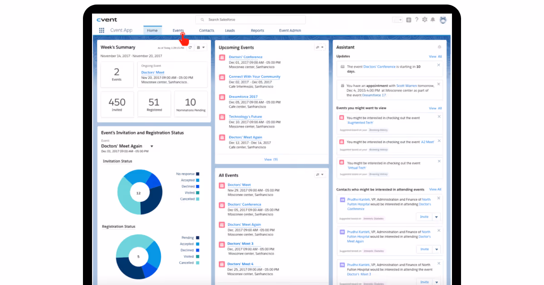Open the Setup gear in the header

point(425,20)
